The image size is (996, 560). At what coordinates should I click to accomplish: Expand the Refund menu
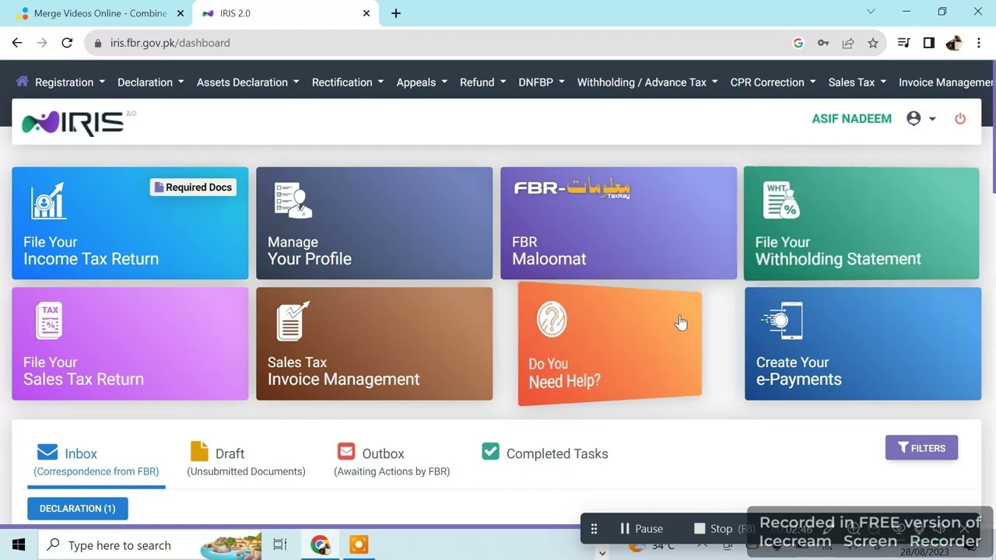pos(483,82)
